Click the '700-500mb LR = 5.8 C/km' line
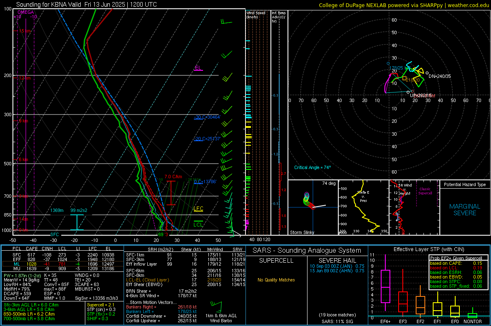The width and height of the screenshot is (491, 326). pos(29,319)
